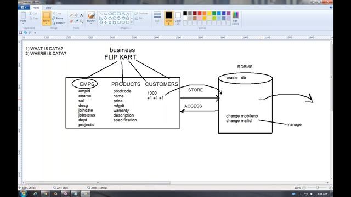Screen dimensions: 351x197
Task: Open Internet Explorer from taskbar
Action: tap(35, 194)
